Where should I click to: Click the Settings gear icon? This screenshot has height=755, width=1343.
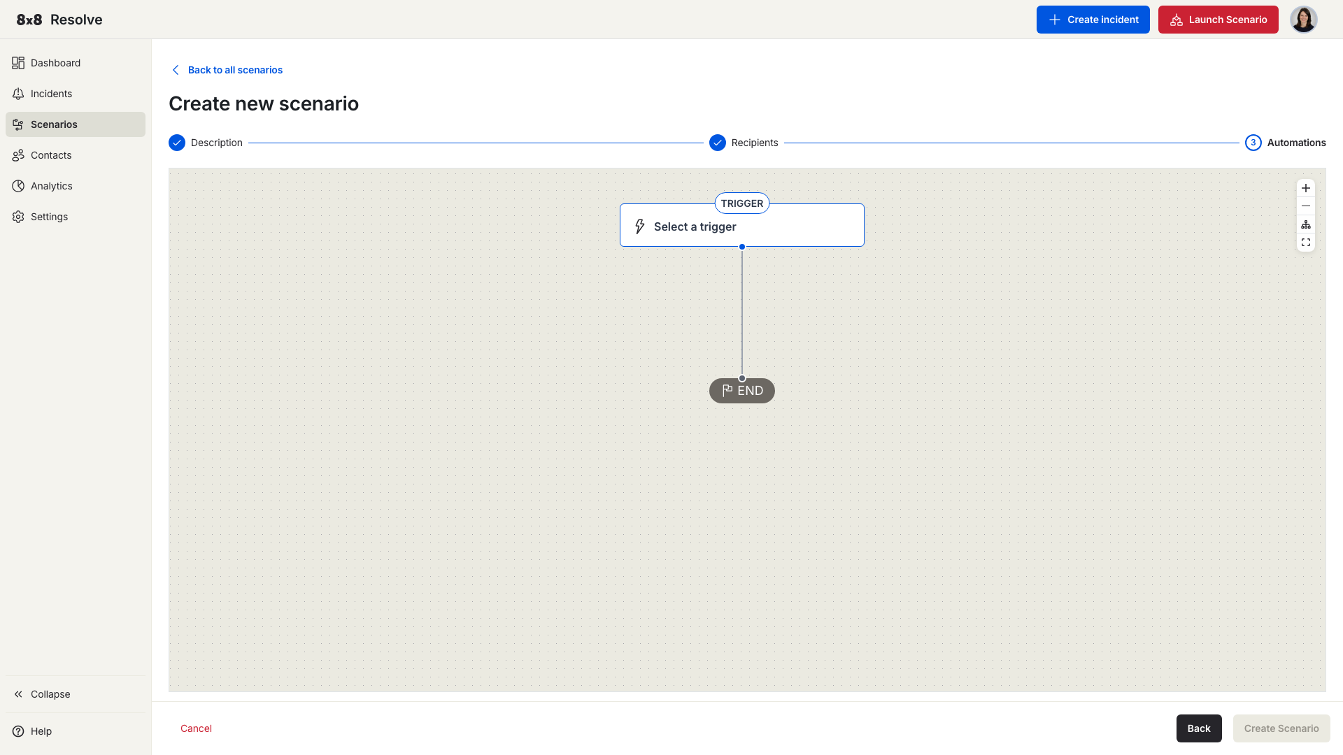[x=18, y=217]
